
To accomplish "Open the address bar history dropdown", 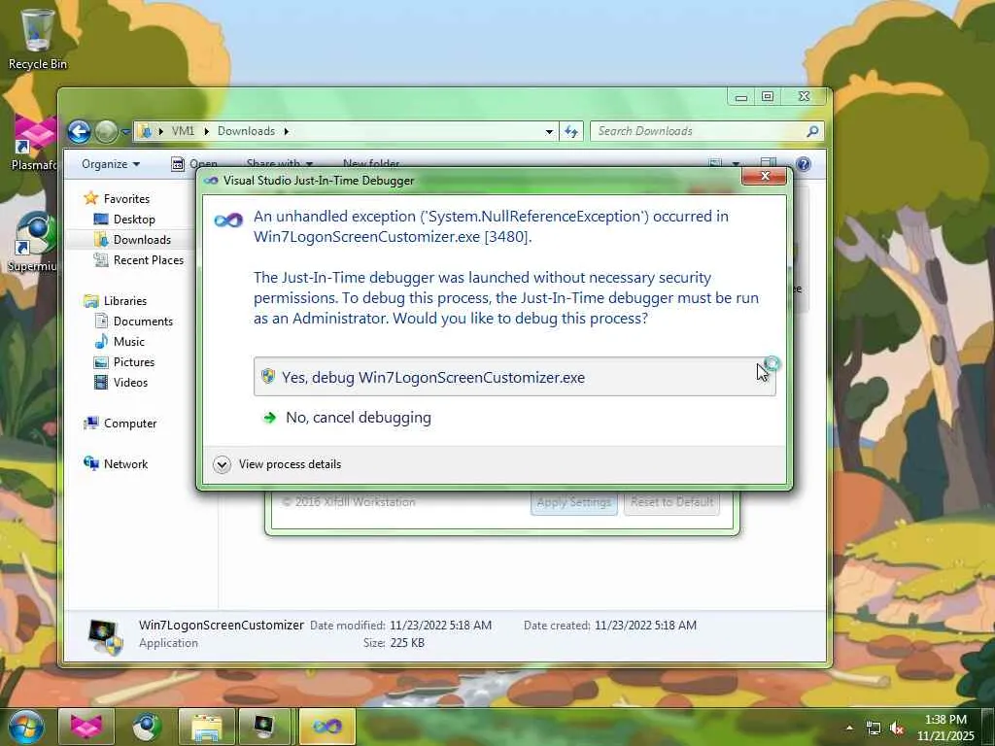I will click(549, 131).
